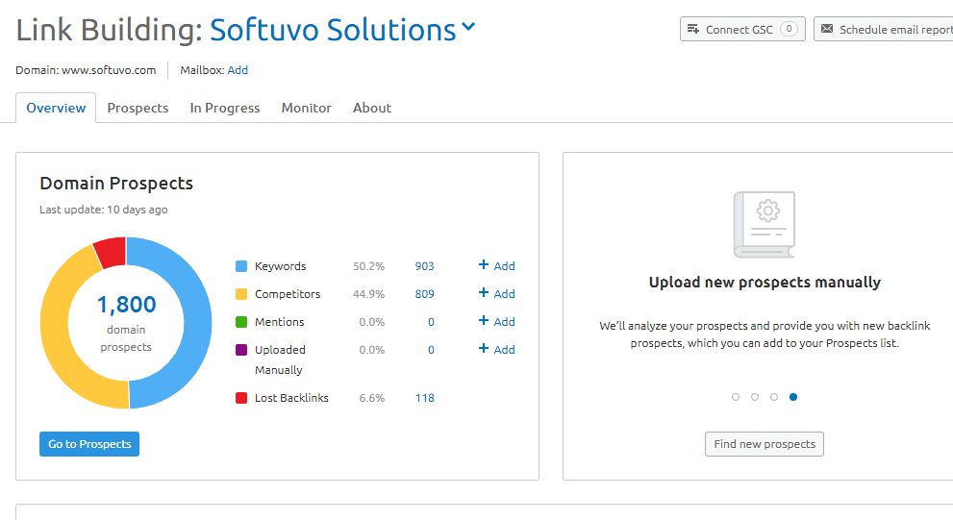
Task: Click the 44.9% Competitors percentage
Action: pyautogui.click(x=369, y=294)
